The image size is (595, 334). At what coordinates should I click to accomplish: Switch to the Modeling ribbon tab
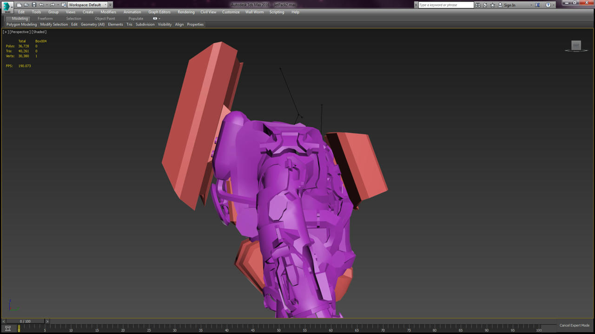coord(20,19)
